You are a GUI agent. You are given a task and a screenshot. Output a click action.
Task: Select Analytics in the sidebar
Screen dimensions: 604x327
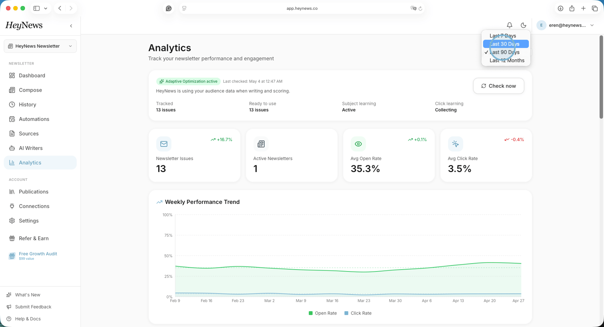pyautogui.click(x=40, y=163)
